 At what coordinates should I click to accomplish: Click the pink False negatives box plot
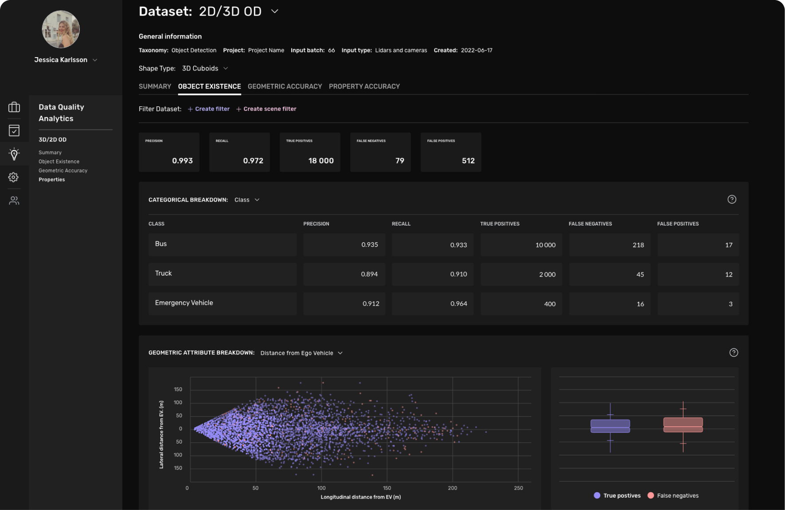(x=683, y=424)
